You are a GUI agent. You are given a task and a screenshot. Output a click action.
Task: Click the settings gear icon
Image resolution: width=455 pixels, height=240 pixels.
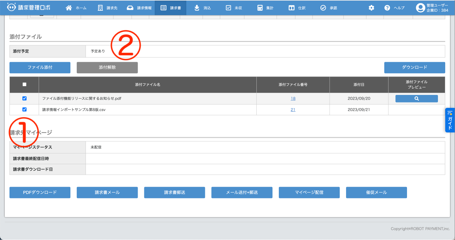[x=371, y=8]
